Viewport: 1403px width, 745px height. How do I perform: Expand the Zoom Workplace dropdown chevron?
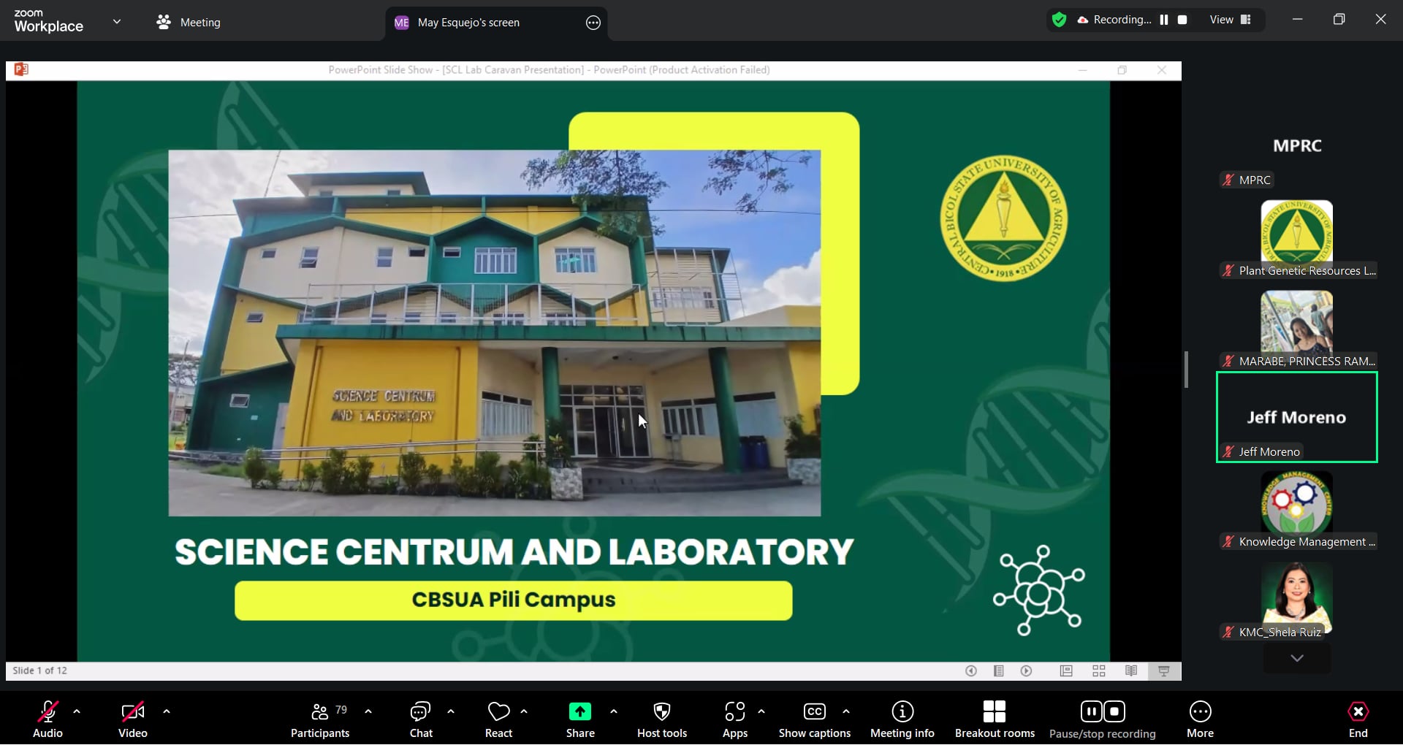[116, 22]
